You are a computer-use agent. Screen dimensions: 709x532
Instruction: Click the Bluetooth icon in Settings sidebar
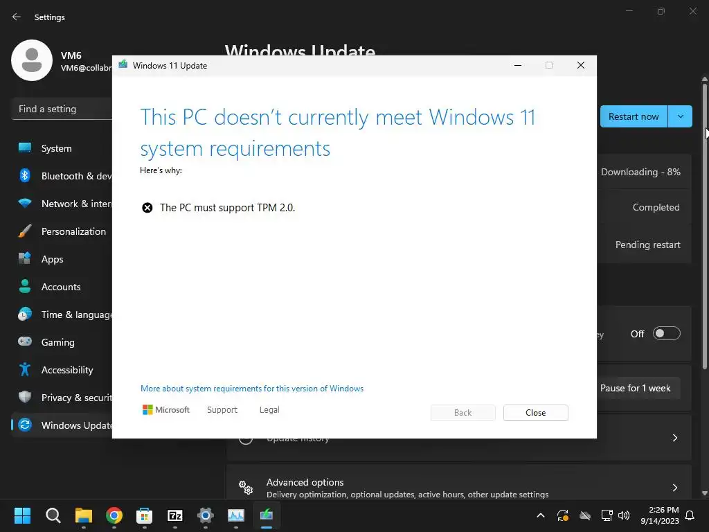pyautogui.click(x=25, y=175)
